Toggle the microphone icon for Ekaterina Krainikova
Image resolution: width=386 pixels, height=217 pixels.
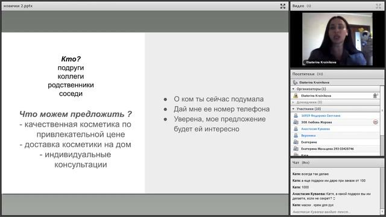375,95
